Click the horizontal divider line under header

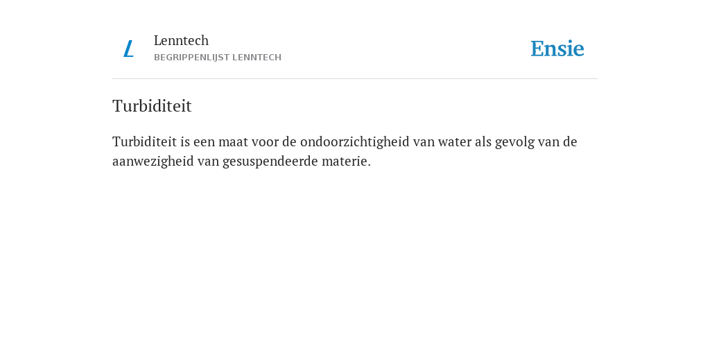pyautogui.click(x=355, y=79)
